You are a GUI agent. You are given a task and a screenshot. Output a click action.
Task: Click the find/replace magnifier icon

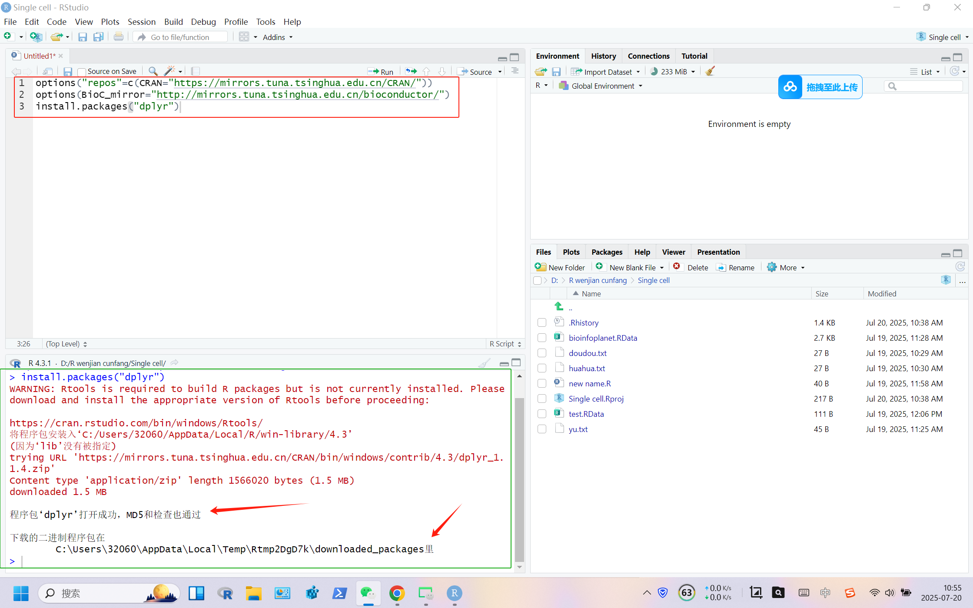153,71
